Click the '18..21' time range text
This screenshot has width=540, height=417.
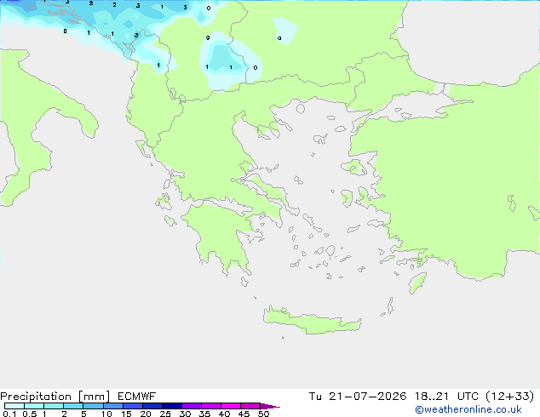pyautogui.click(x=432, y=397)
